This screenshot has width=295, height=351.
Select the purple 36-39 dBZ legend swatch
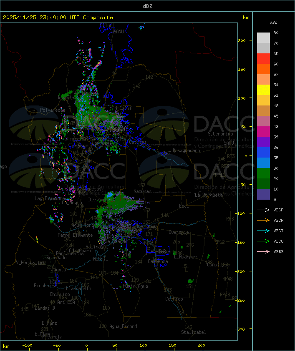click(263, 142)
